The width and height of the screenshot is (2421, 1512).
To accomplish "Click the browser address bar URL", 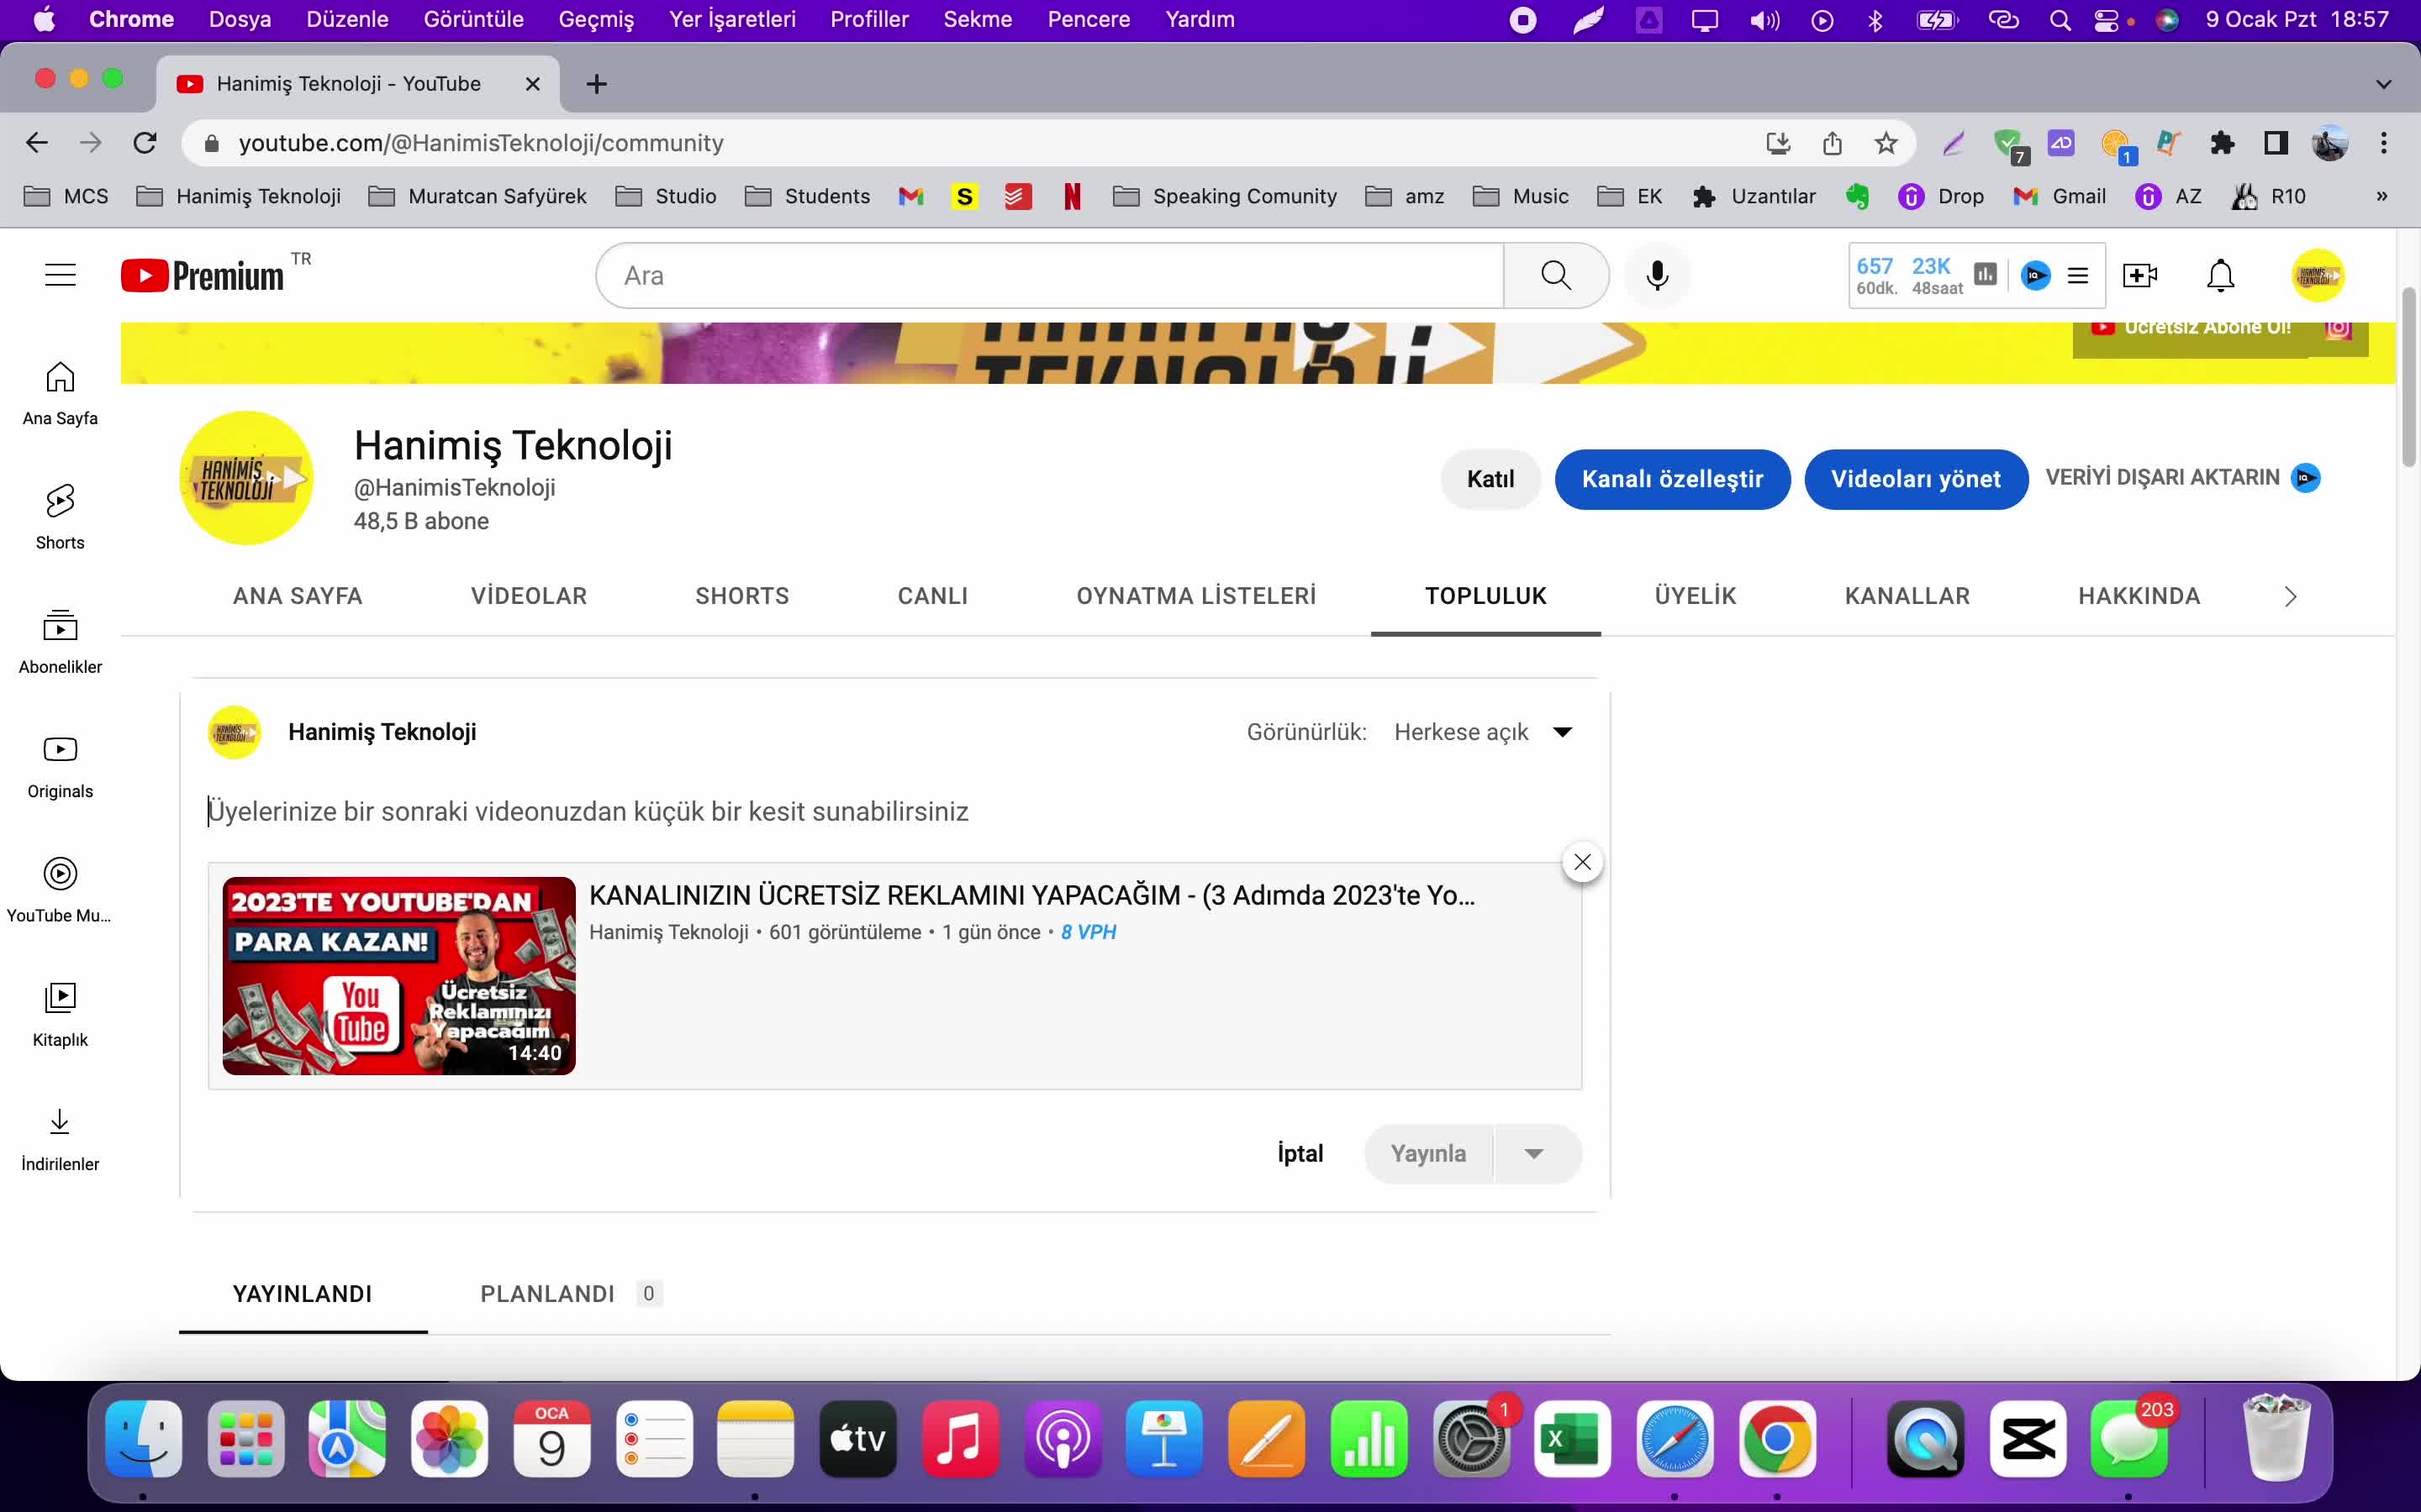I will point(480,143).
